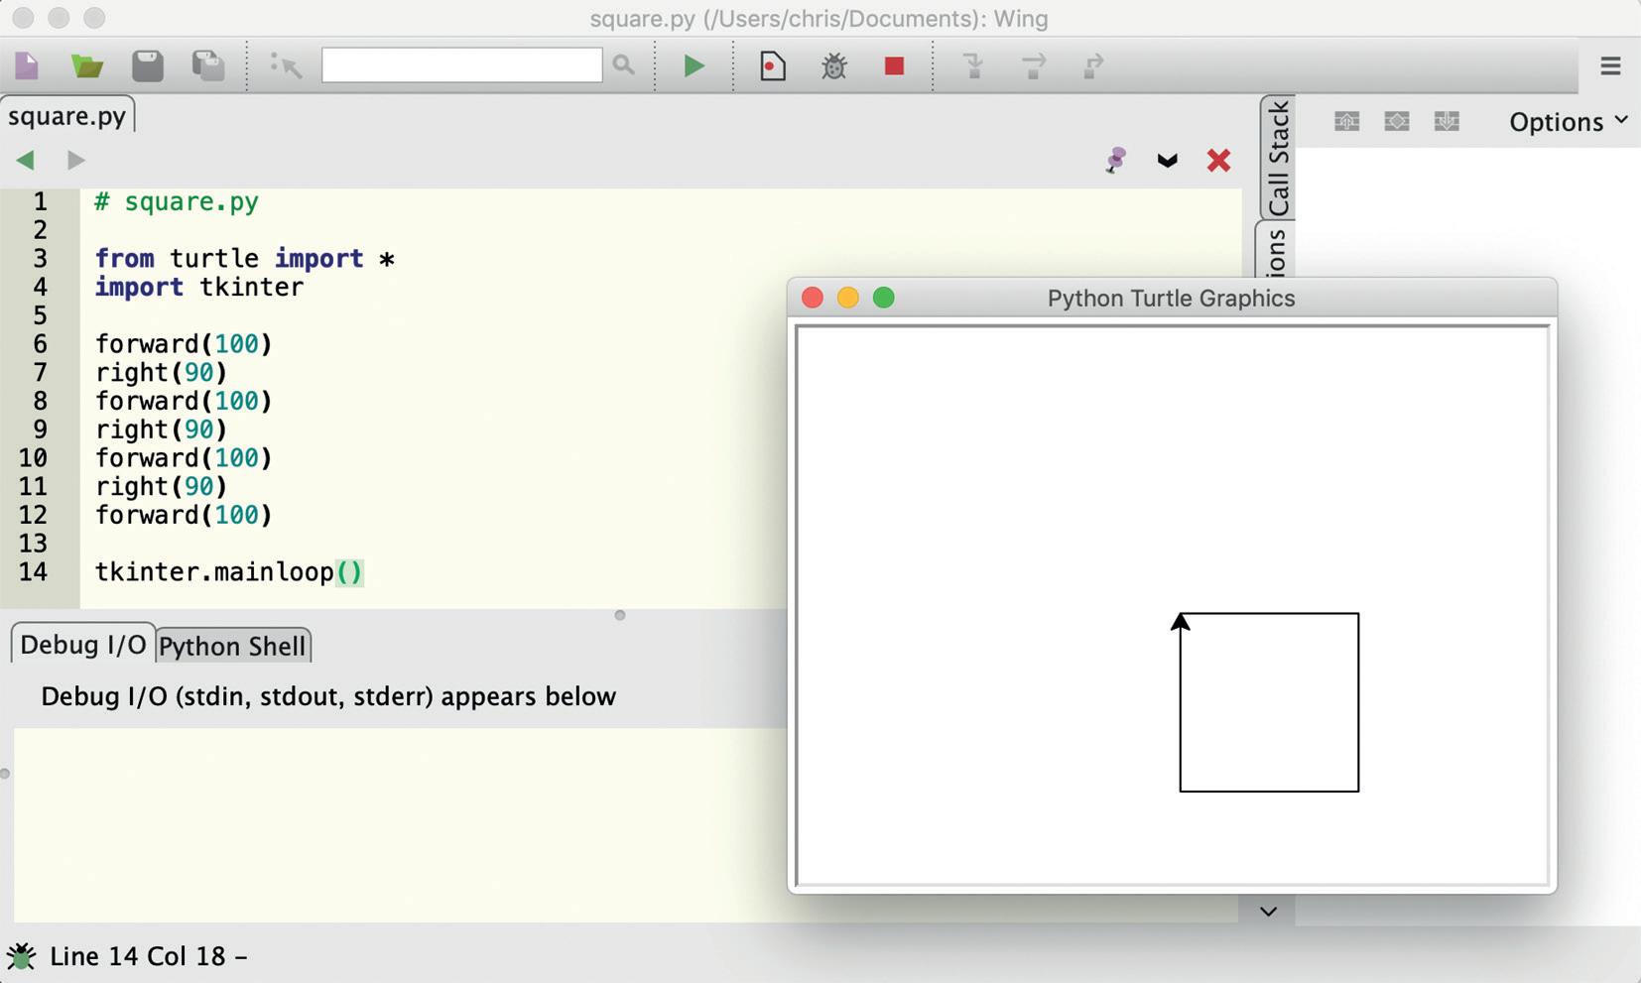Close the editor with the red X
This screenshot has width=1641, height=983.
(x=1218, y=160)
